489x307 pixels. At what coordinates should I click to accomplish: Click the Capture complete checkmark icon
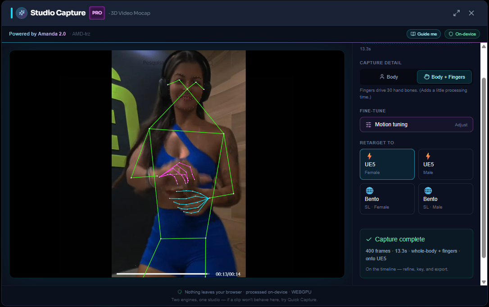click(369, 239)
